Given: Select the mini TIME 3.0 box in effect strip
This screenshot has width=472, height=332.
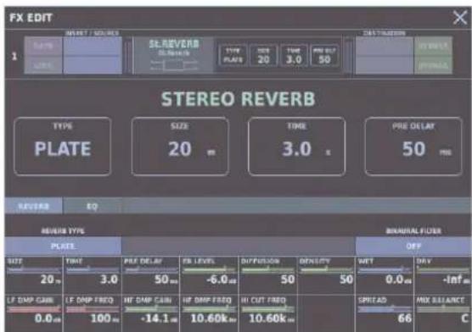Looking at the screenshot, I should 294,55.
